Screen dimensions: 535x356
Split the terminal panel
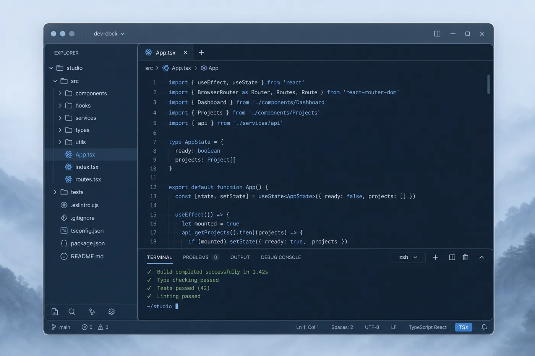[x=452, y=257]
